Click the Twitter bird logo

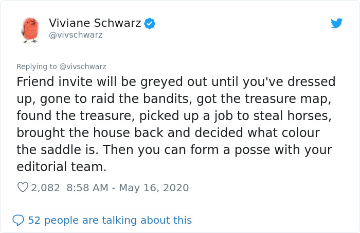click(336, 23)
